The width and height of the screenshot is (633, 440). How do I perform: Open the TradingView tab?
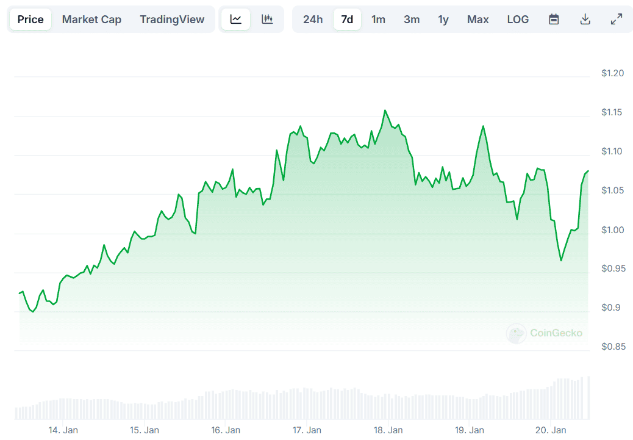coord(172,20)
